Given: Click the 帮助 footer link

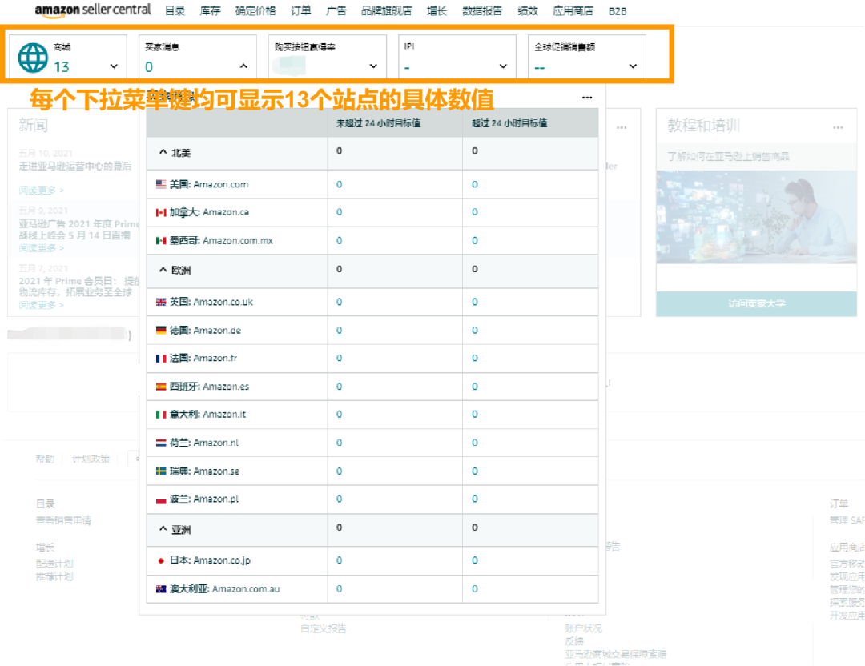Looking at the screenshot, I should click(45, 459).
